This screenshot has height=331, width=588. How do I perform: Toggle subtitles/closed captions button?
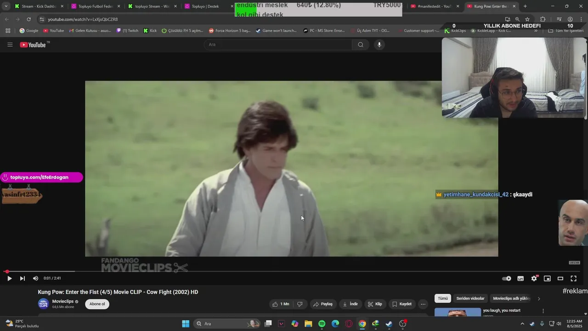coord(520,278)
